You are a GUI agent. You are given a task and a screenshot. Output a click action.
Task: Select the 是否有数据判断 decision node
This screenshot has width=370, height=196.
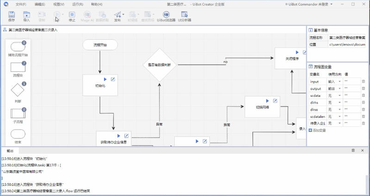click(160, 65)
